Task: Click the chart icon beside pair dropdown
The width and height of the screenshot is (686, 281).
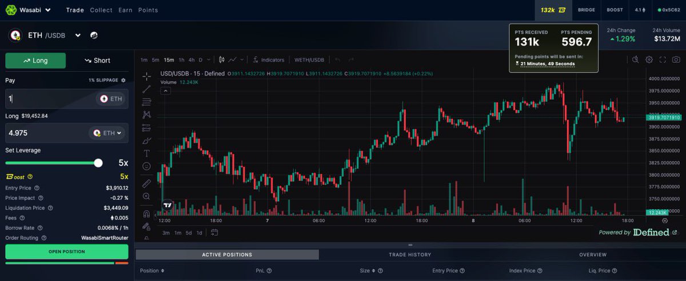Action: [94, 35]
